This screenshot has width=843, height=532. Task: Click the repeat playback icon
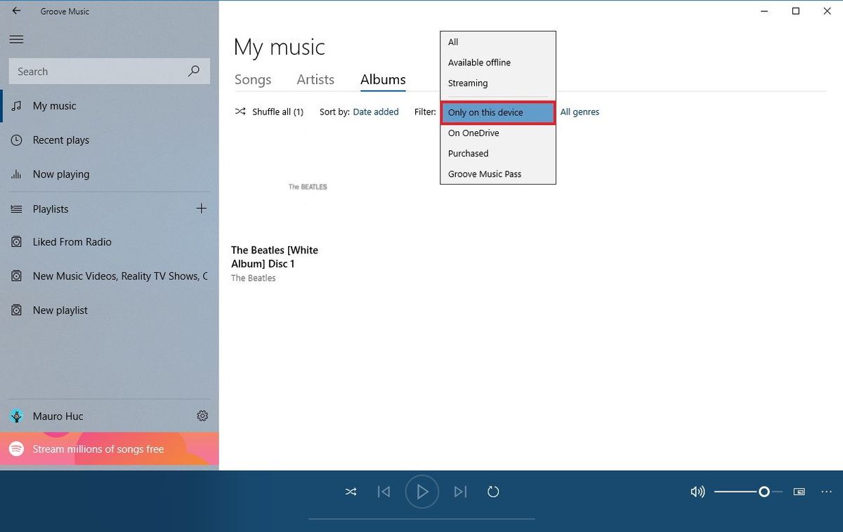(492, 491)
